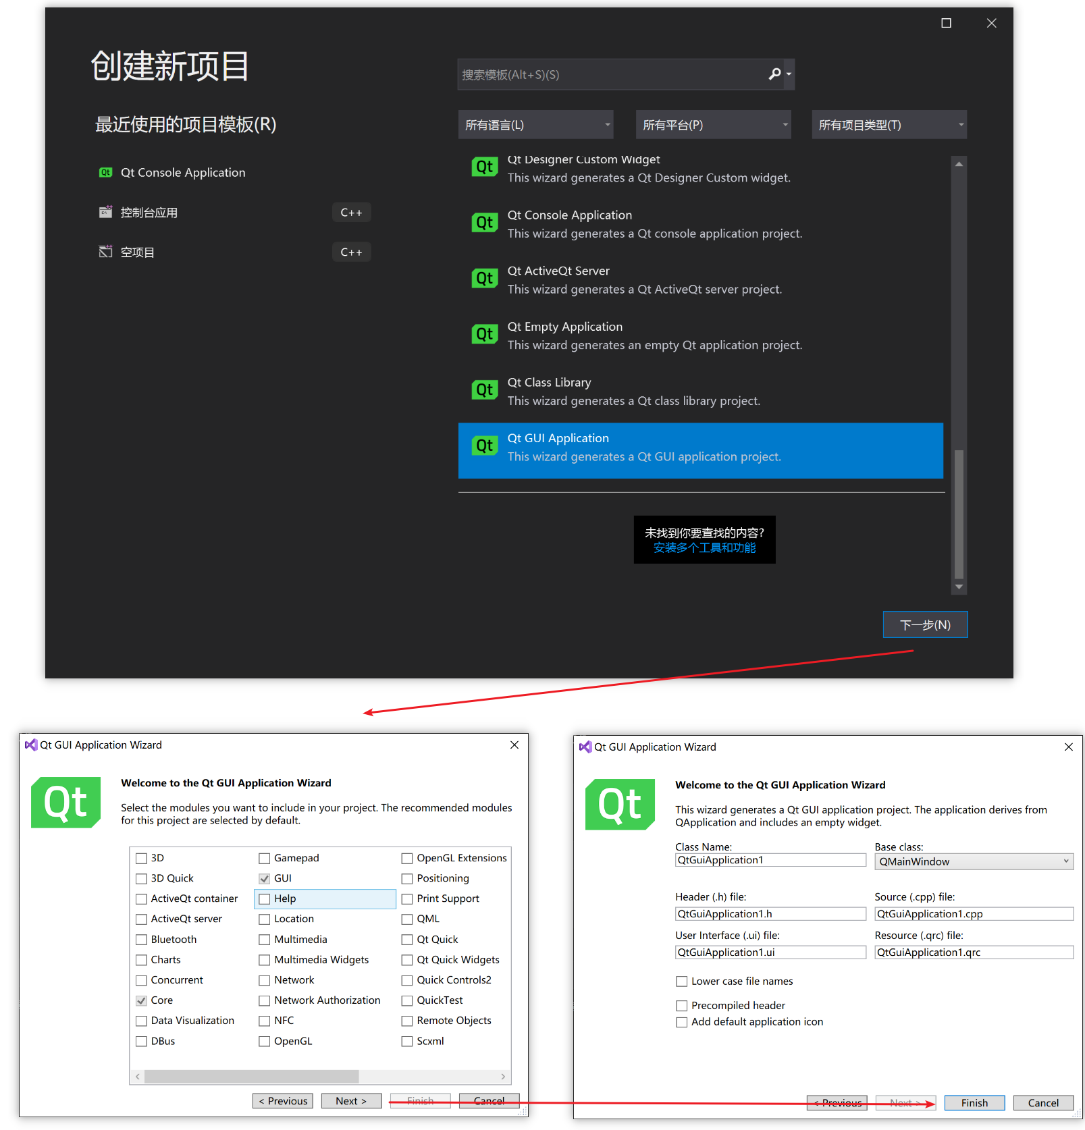The height and width of the screenshot is (1130, 1085).
Task: Click the Class Name input field
Action: (x=770, y=860)
